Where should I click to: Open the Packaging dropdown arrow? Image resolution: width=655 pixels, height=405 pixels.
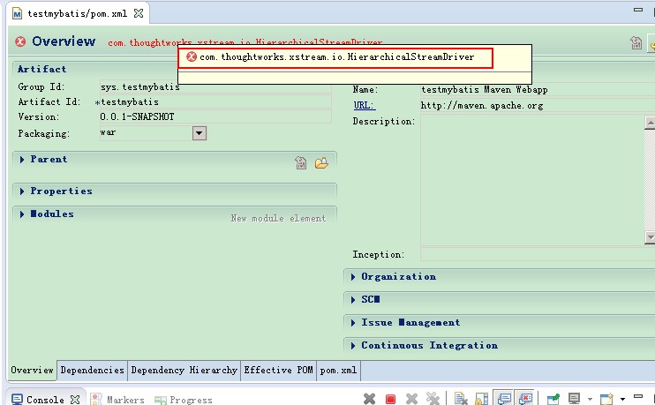coord(200,133)
